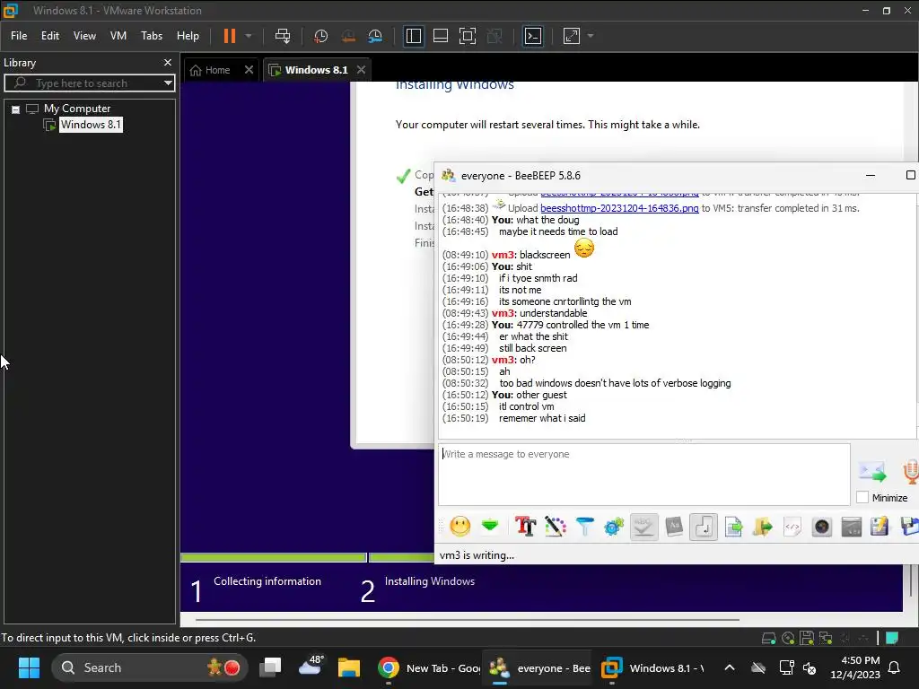Click the teal message log note icon
The image size is (919, 689).
[x=892, y=638]
